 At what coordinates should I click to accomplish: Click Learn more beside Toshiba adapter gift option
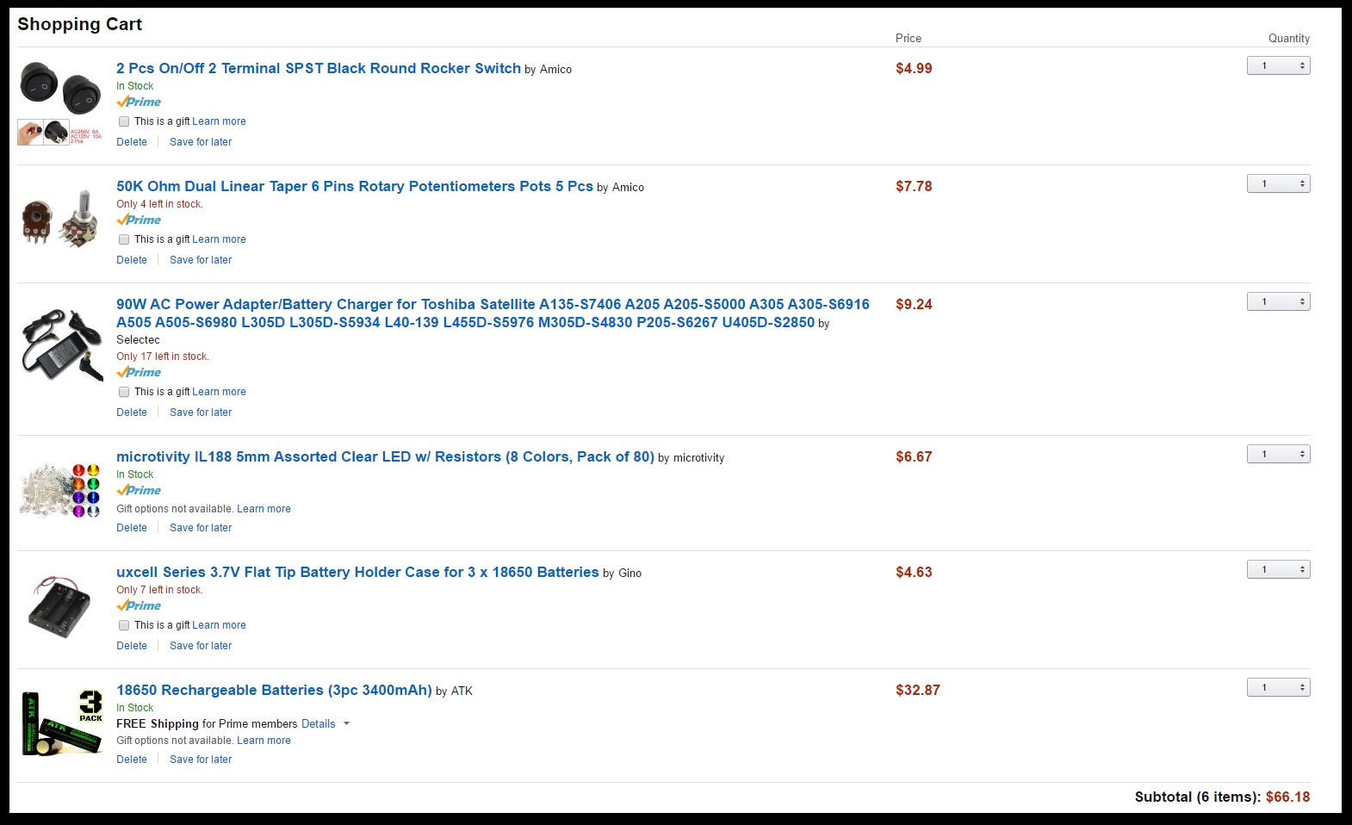coord(219,392)
